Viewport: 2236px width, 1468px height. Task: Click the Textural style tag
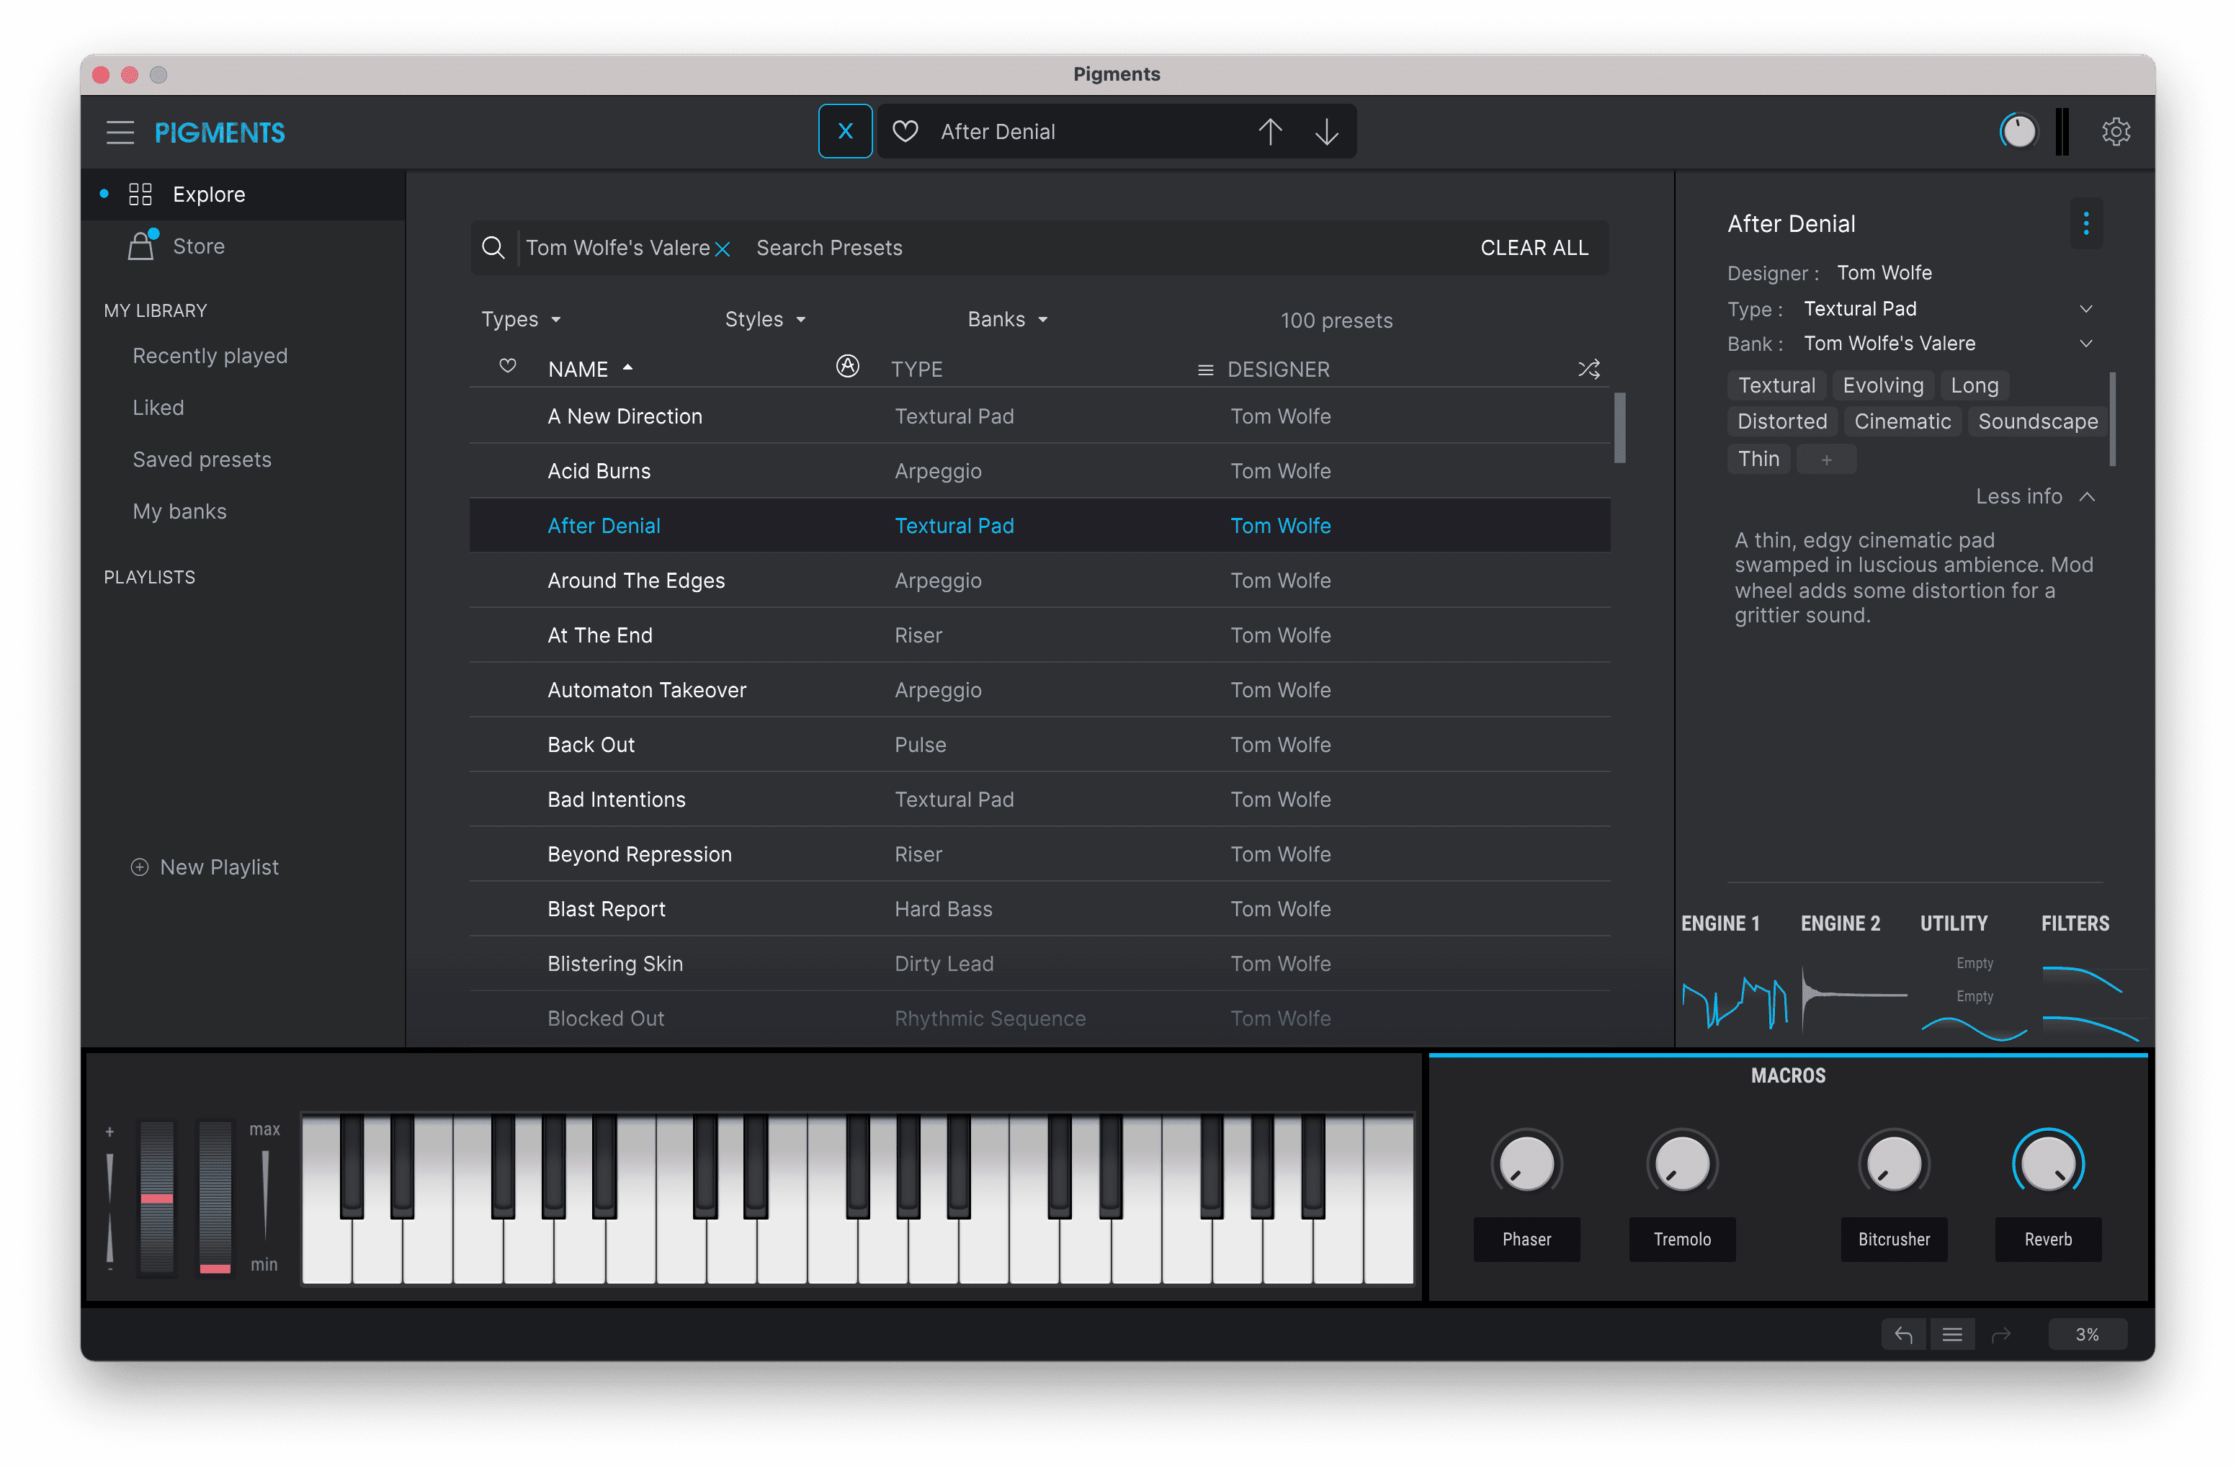point(1776,385)
